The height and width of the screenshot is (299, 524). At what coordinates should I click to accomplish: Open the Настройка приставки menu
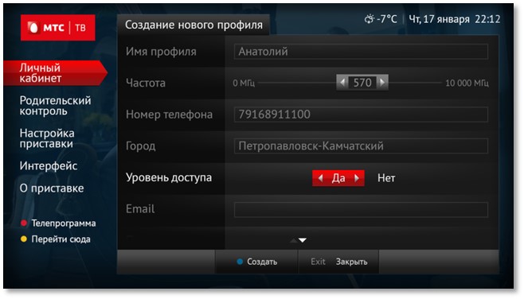tap(47, 138)
